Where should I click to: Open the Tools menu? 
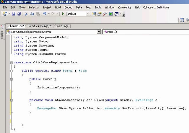coord(98,7)
